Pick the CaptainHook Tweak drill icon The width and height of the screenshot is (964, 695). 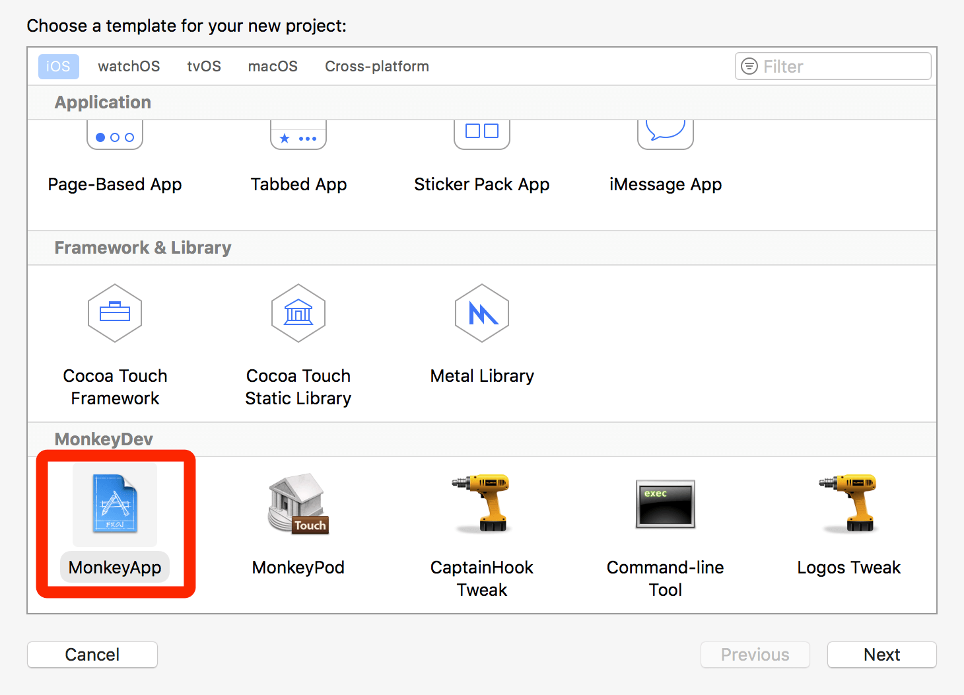tap(482, 503)
